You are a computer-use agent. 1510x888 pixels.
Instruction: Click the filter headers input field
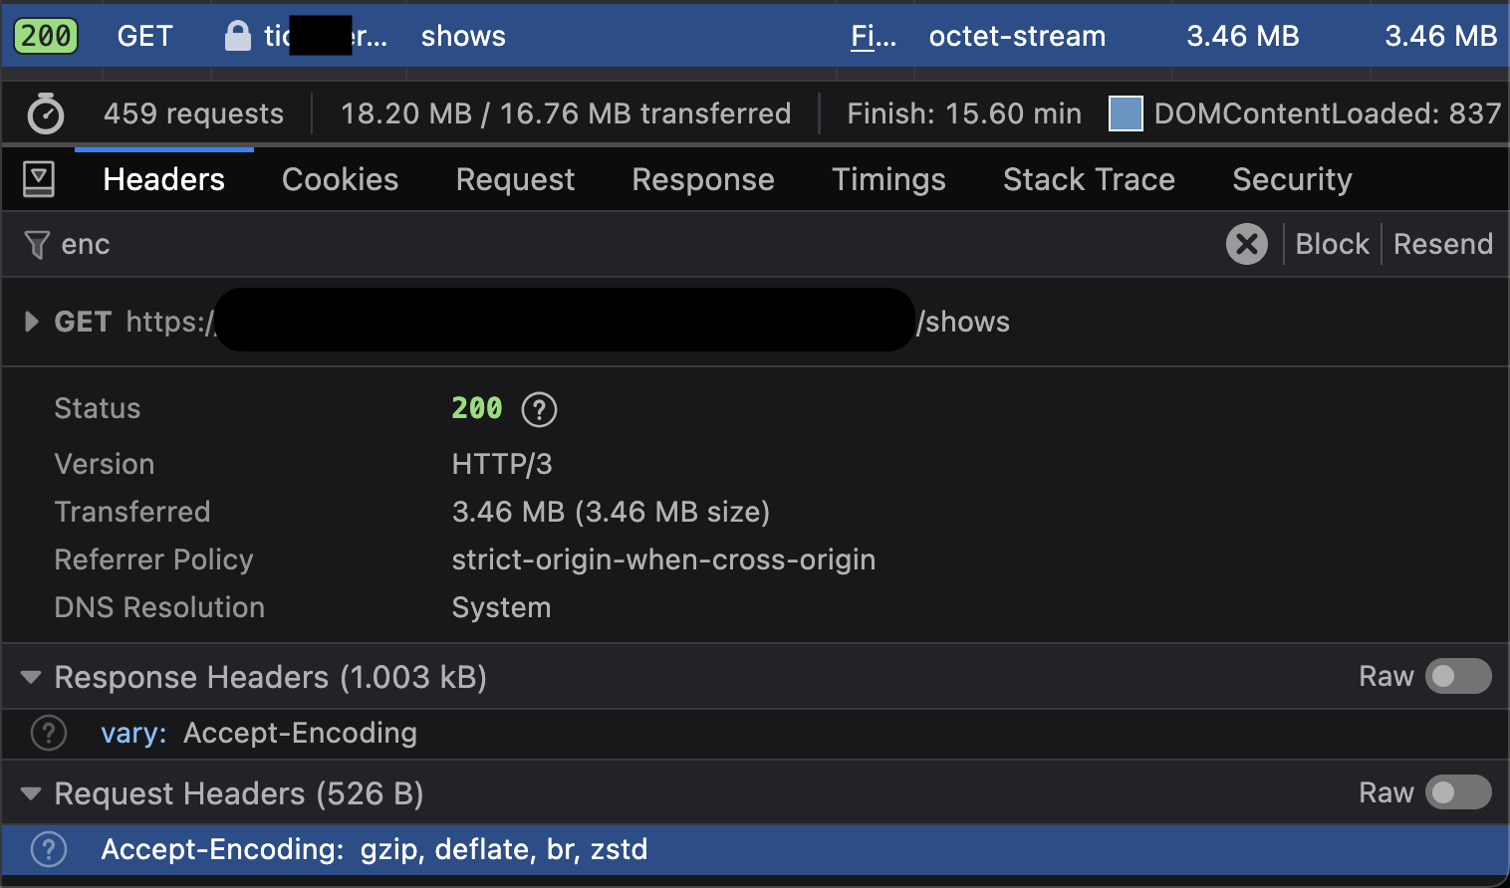598,244
